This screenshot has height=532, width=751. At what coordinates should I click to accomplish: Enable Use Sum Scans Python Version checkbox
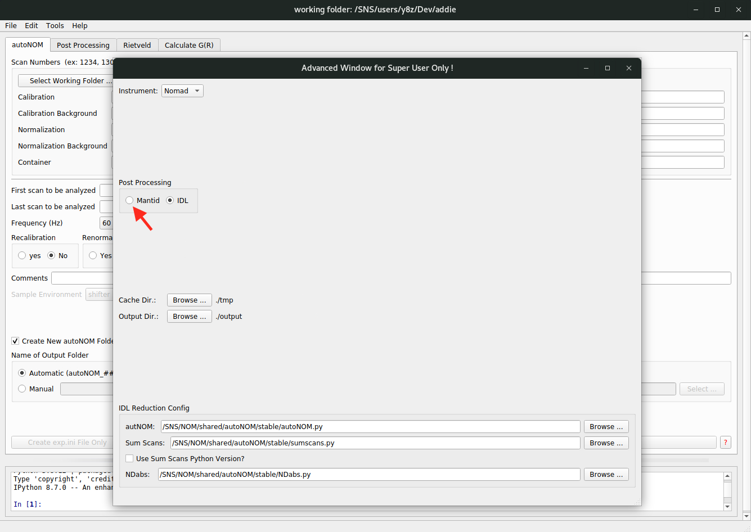pyautogui.click(x=130, y=459)
